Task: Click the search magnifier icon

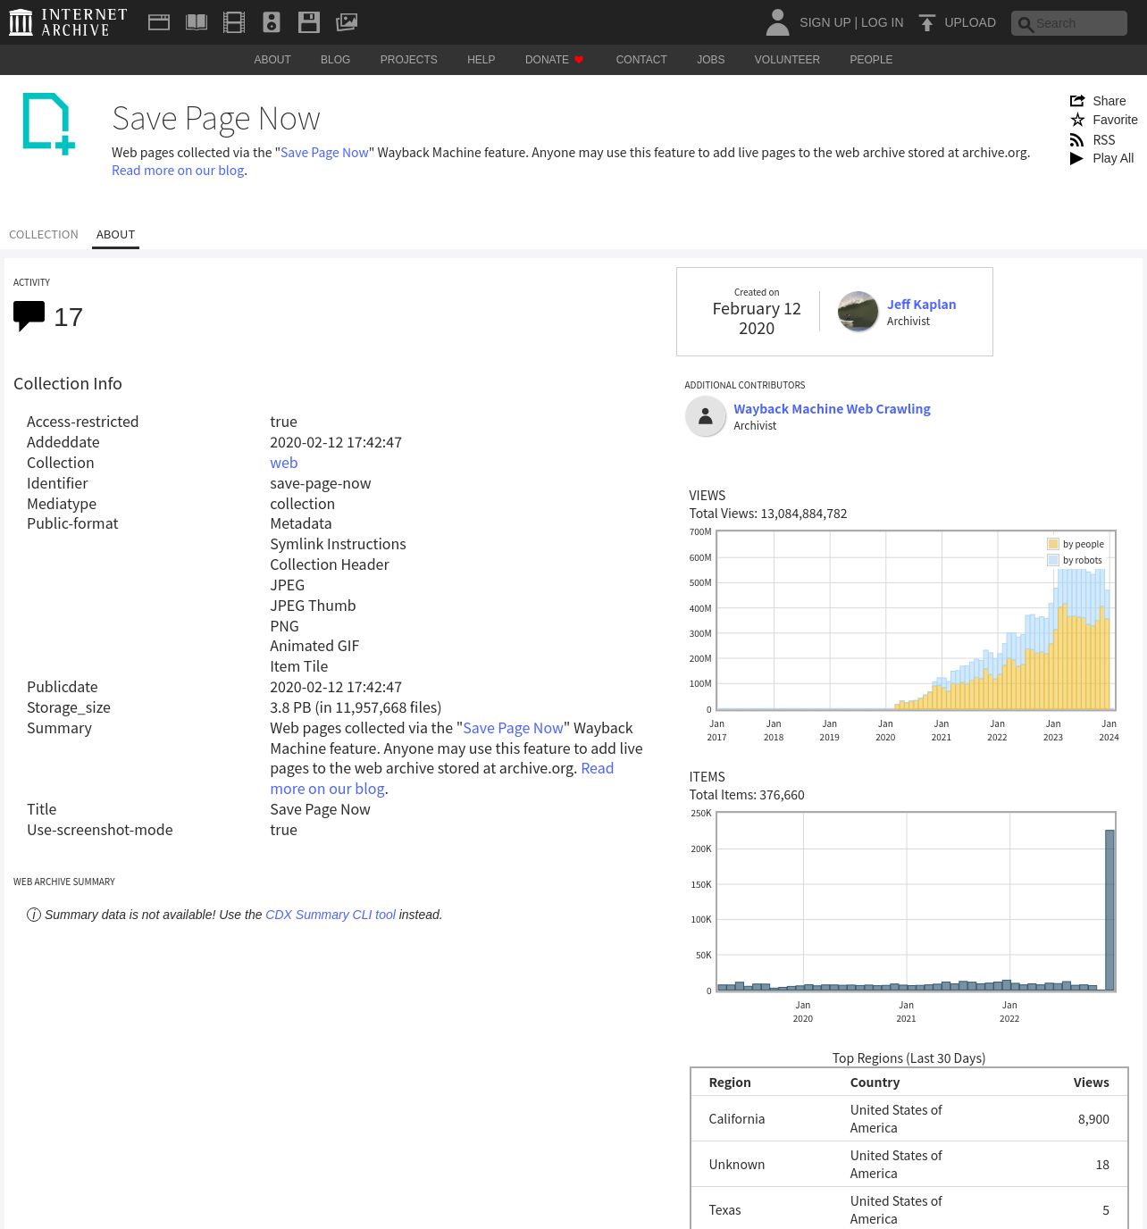Action: 1026,24
